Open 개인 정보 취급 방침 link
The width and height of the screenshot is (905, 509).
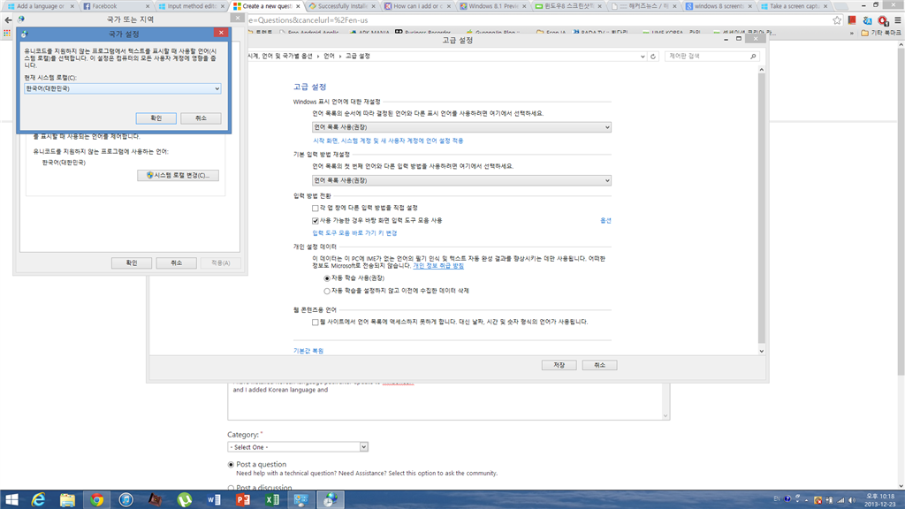(x=438, y=266)
